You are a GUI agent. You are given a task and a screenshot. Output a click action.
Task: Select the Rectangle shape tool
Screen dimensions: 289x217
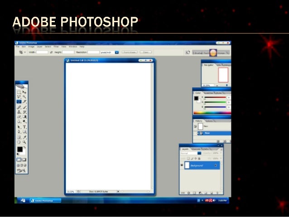coord(24,132)
